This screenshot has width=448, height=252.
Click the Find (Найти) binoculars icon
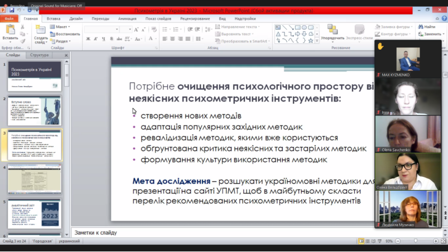pos(427,27)
